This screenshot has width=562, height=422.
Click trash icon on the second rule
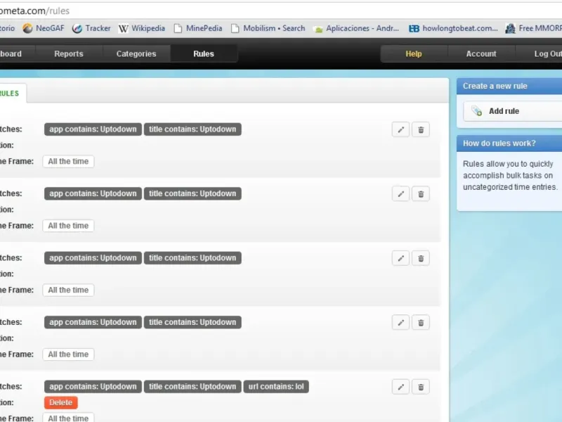pos(421,194)
